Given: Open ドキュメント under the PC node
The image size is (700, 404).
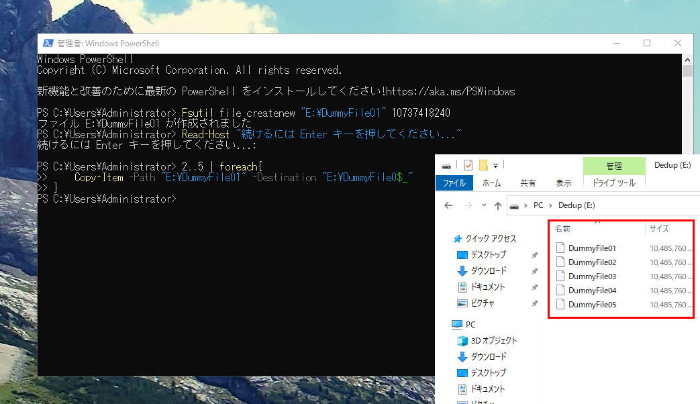Looking at the screenshot, I should (487, 389).
